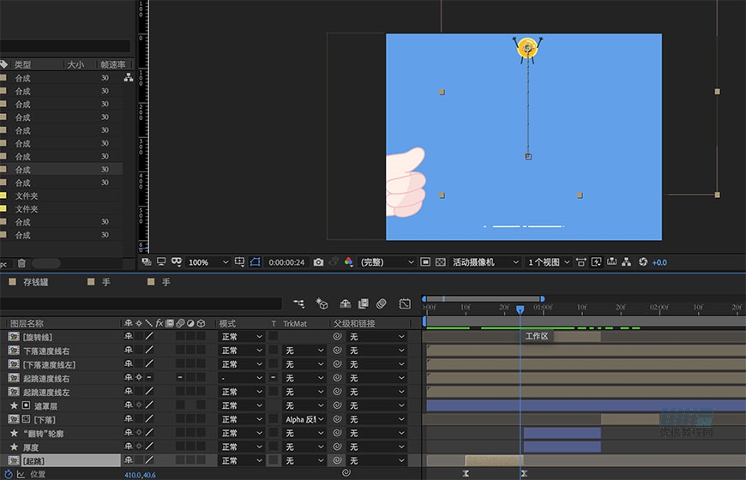Screen dimensions: 746x480
Task: Click the work area start handle on the time navigator
Action: coord(424,299)
